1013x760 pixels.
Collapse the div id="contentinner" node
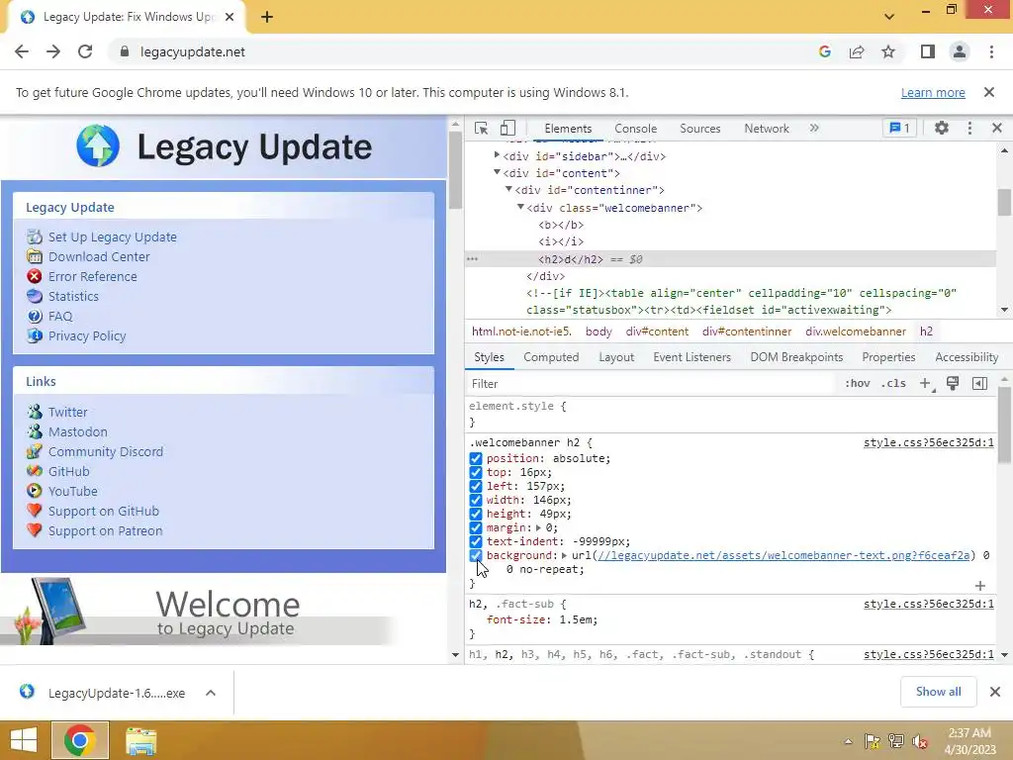click(x=508, y=189)
